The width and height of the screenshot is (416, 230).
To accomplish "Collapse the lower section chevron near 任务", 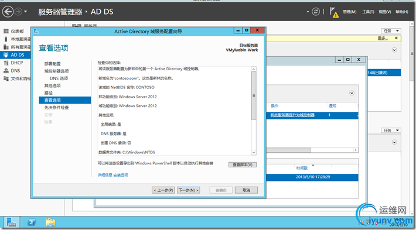I will pyautogui.click(x=394, y=142).
